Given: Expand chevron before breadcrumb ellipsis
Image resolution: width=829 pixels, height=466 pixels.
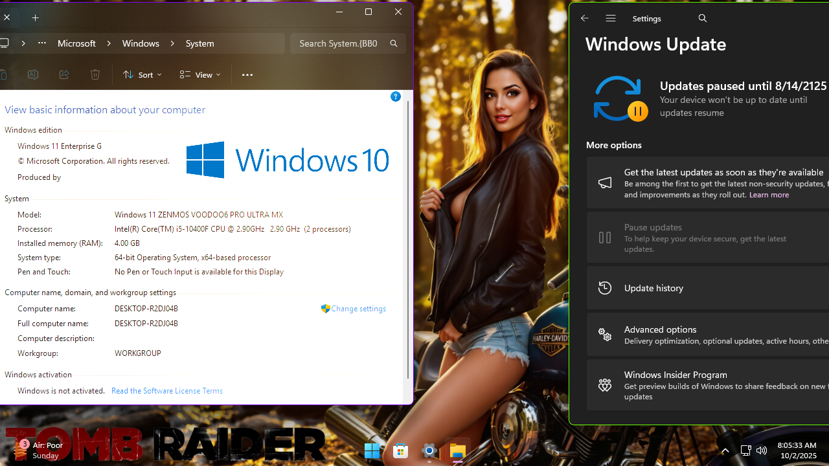Looking at the screenshot, I should 23,43.
